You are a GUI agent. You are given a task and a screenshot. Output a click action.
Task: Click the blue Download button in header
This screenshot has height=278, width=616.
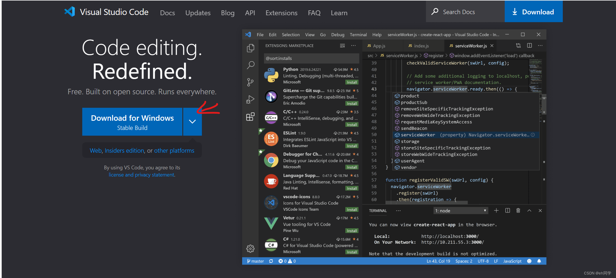pos(534,11)
